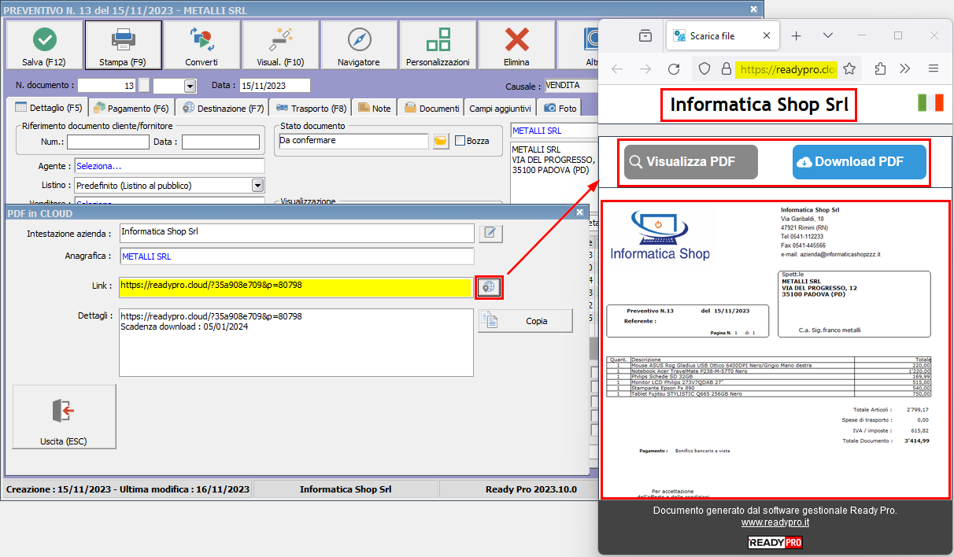This screenshot has width=954, height=557.
Task: Open the Destinazione (F7) tab
Action: pos(223,108)
